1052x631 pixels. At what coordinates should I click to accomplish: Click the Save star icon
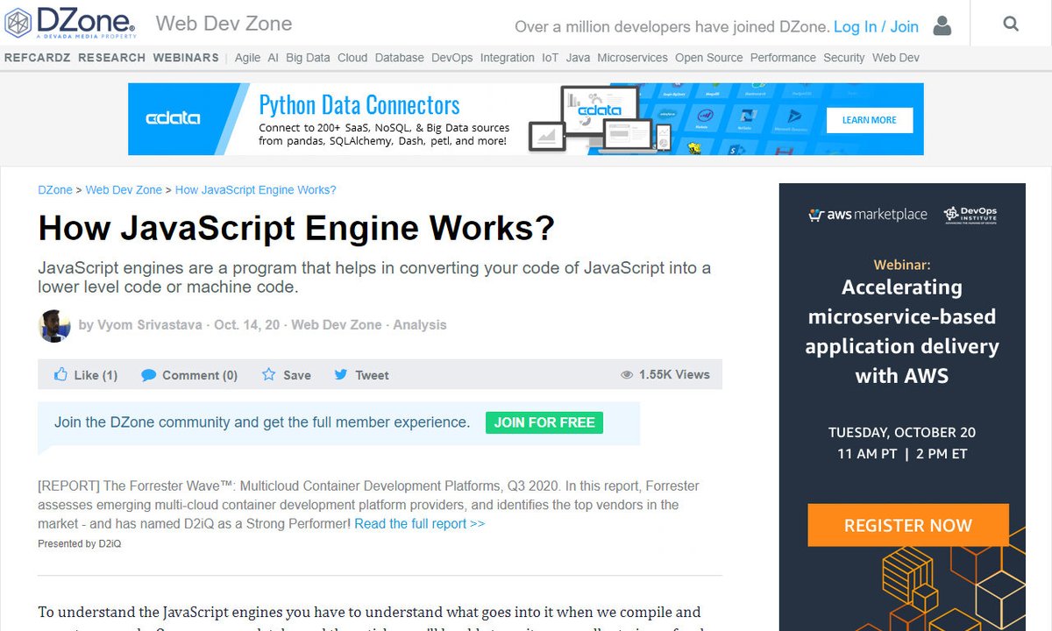(269, 374)
